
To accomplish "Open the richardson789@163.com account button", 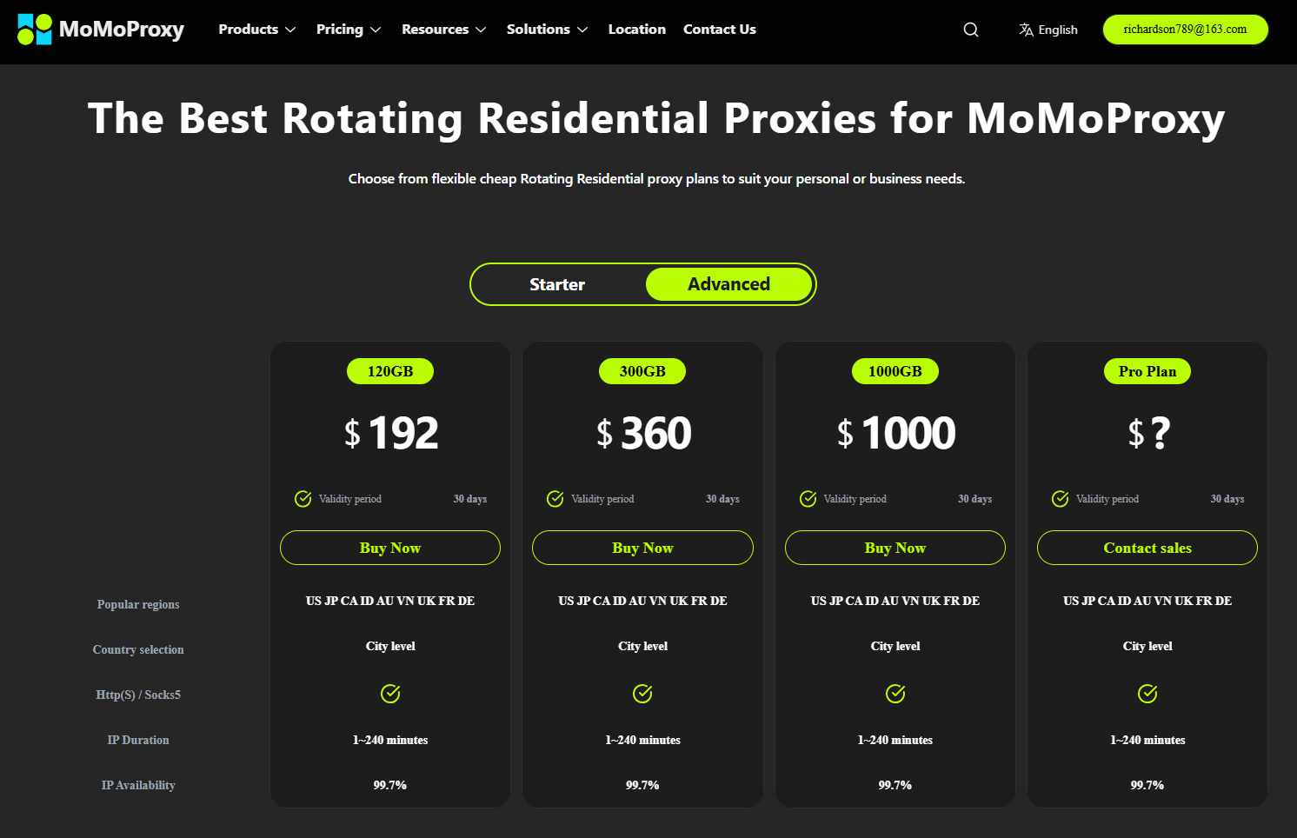I will click(x=1185, y=30).
